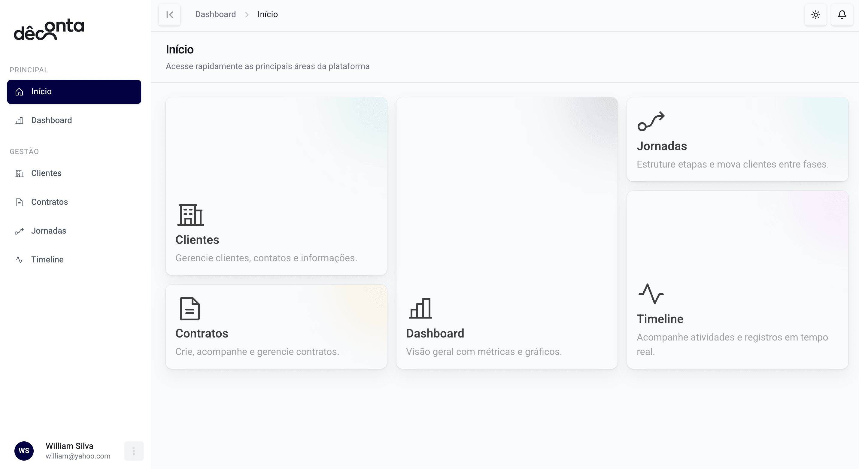Select the Jornadas route icon in sidebar

(x=19, y=231)
